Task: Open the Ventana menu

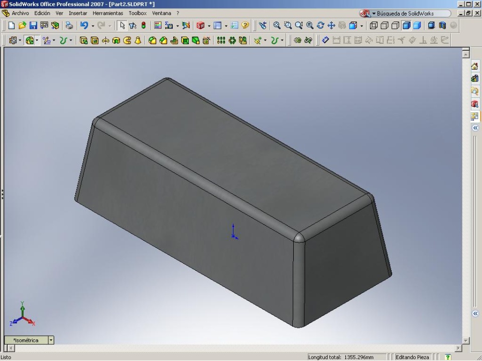Action: click(161, 13)
